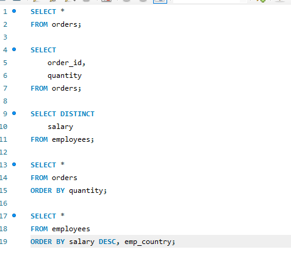Click line number 3 in the gutter
The image size is (291, 258).
point(5,37)
